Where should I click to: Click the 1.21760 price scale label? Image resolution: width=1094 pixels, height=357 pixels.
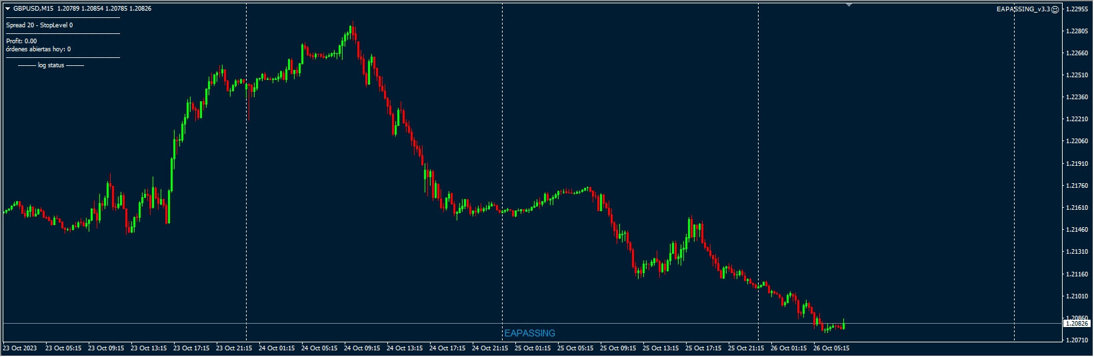pos(1078,186)
